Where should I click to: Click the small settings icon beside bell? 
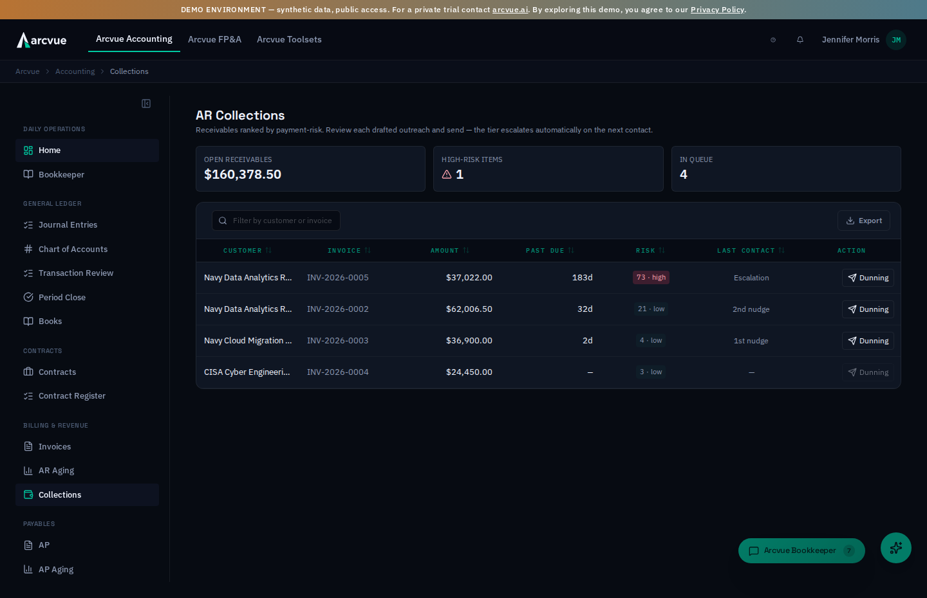pyautogui.click(x=773, y=40)
